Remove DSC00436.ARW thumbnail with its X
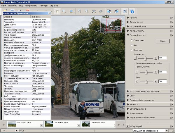 [78, 125]
